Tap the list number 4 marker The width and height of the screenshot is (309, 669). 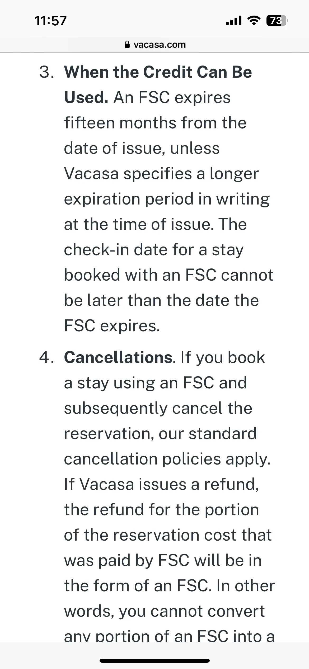[x=47, y=357]
